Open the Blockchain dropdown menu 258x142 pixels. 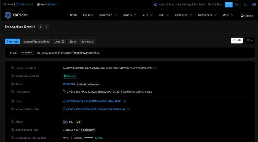point(108,15)
